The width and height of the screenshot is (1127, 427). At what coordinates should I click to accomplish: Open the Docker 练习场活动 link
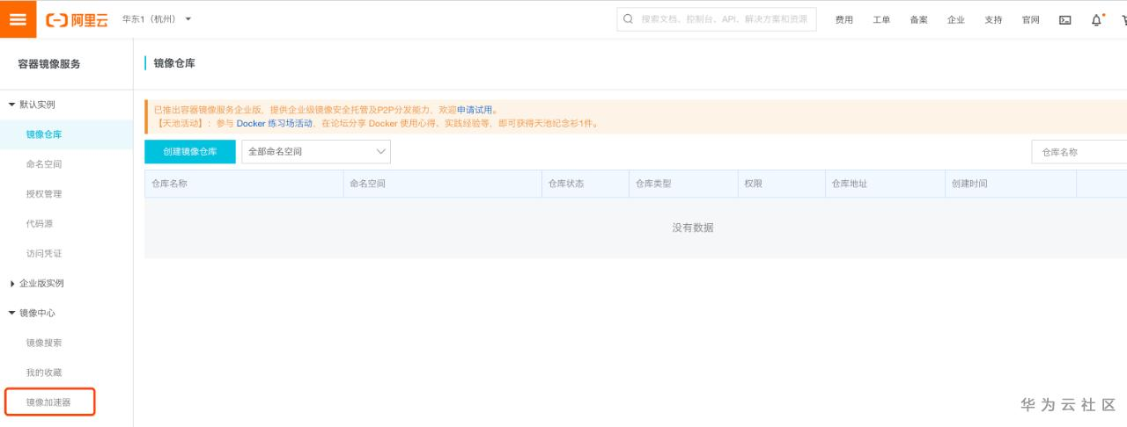(x=275, y=124)
